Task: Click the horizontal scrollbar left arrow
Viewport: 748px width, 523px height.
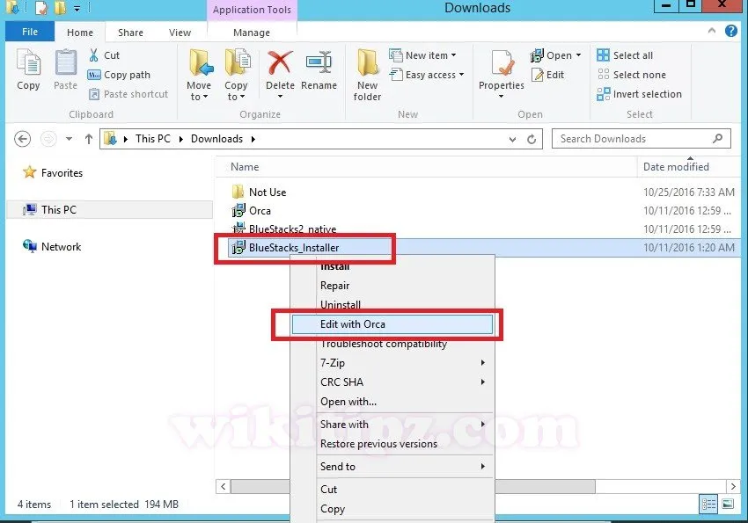Action: 224,486
